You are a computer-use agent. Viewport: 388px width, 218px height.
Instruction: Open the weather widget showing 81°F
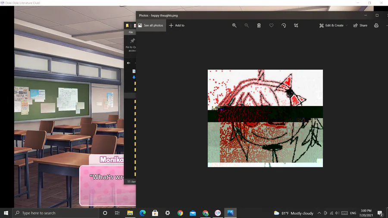pos(294,213)
